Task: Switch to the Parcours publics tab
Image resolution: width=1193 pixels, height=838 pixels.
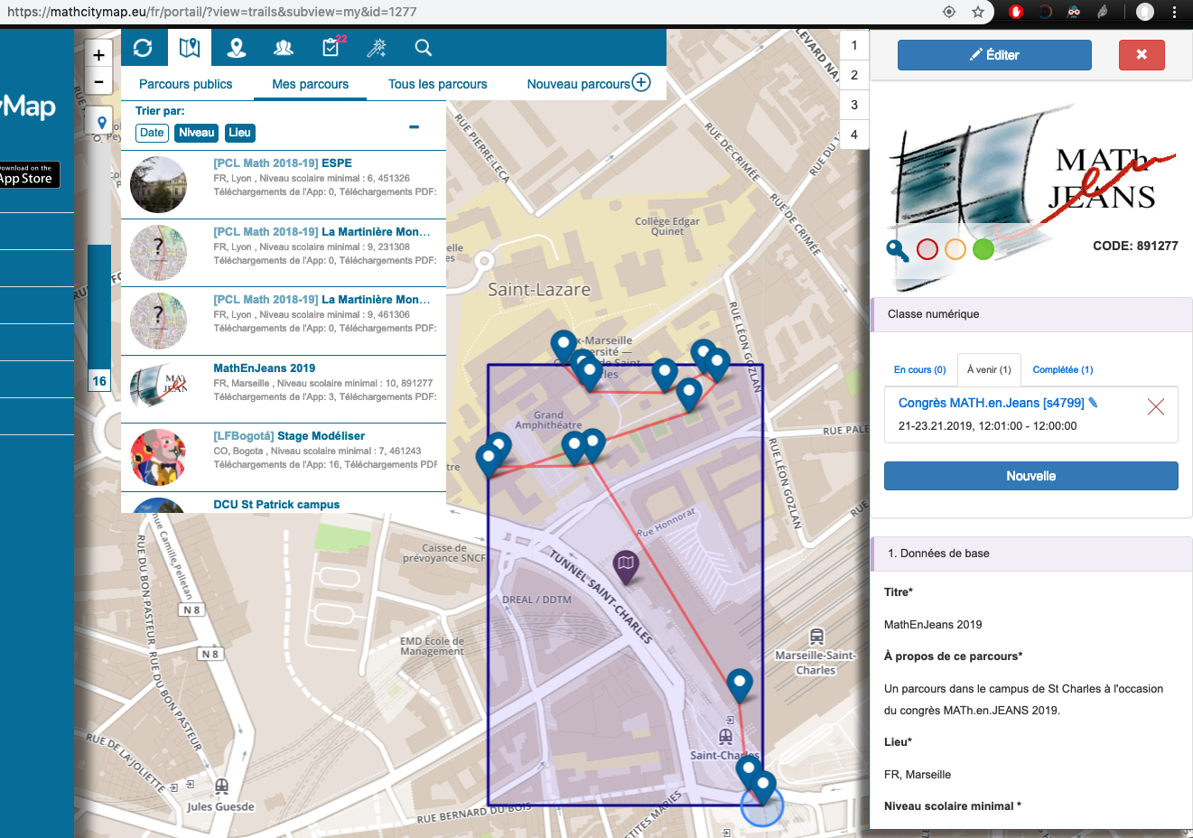Action: 185,84
